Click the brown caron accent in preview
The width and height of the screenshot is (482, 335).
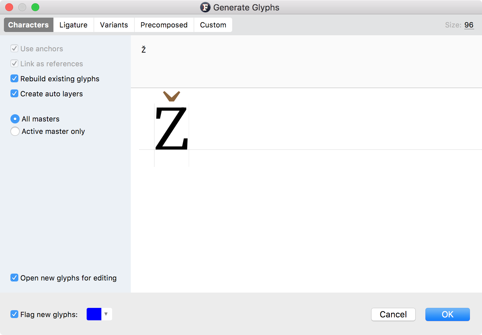coord(172,96)
